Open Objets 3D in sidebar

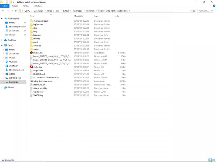point(13,66)
